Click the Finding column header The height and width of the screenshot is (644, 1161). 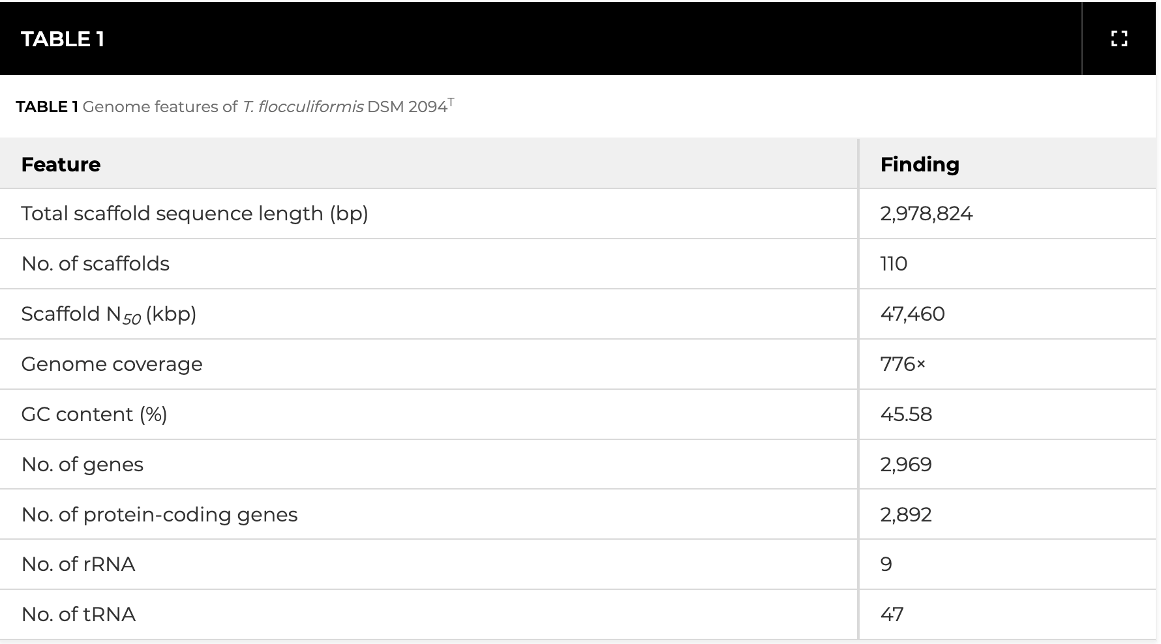(920, 164)
